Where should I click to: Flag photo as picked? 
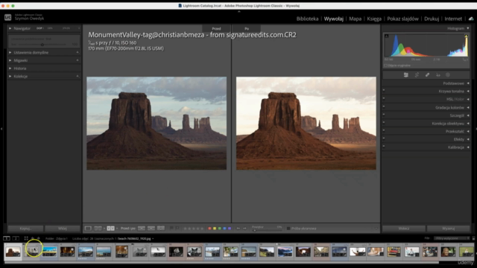click(x=171, y=229)
